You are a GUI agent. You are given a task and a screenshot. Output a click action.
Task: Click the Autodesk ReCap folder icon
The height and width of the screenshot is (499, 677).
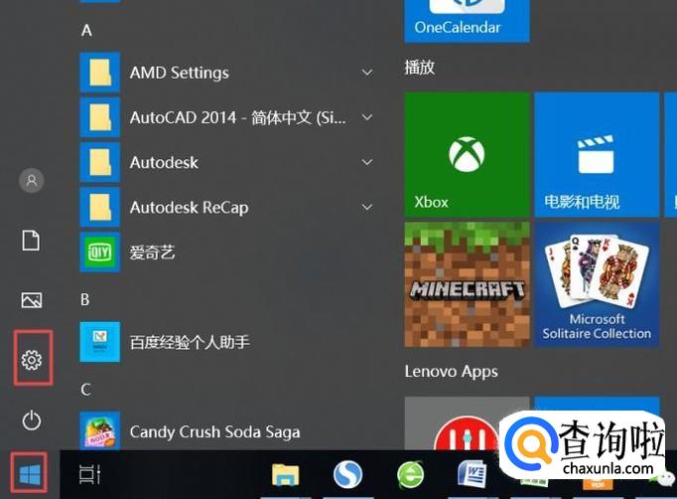(99, 207)
